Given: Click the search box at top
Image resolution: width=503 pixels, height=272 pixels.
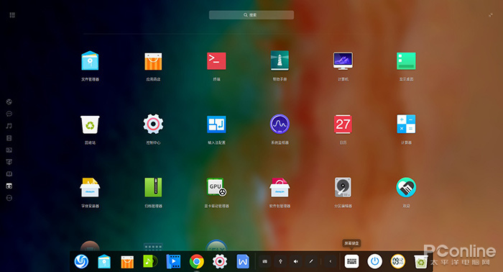Looking at the screenshot, I should tap(251, 15).
